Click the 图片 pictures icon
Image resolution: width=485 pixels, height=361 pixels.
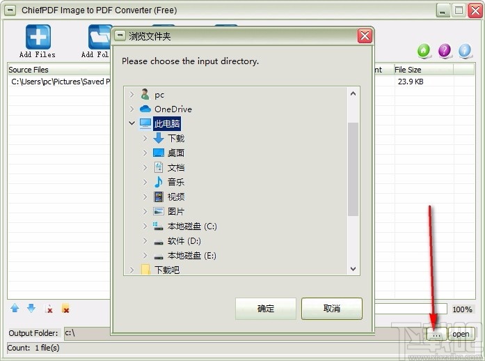coord(159,211)
